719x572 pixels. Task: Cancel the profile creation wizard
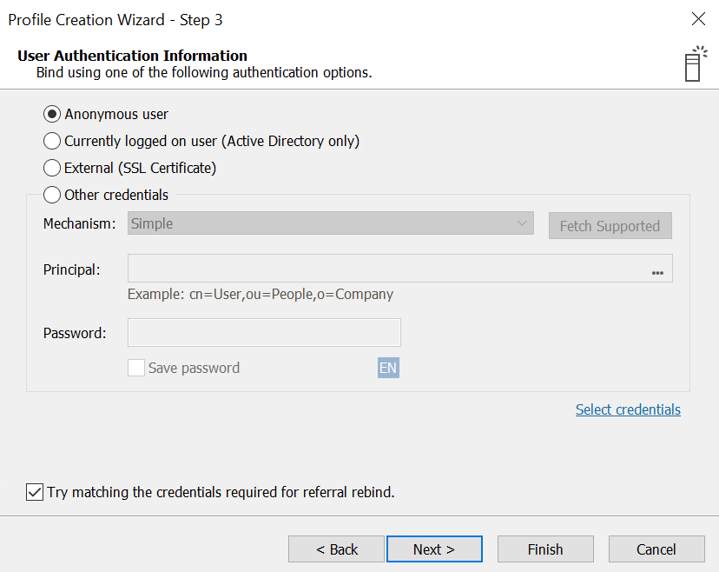(656, 549)
